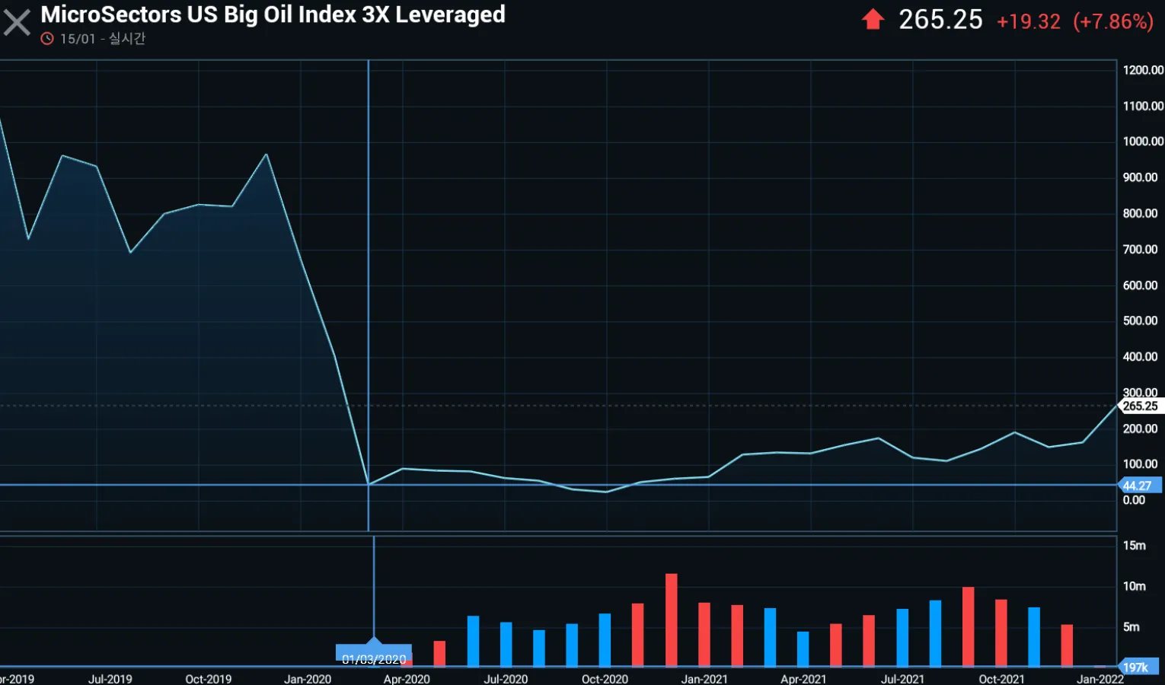This screenshot has width=1165, height=685.
Task: Click the 700.00 price axis label
Action: (1140, 250)
